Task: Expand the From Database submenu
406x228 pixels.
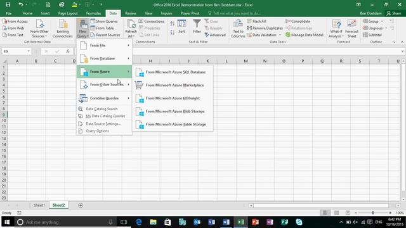Action: [x=104, y=58]
